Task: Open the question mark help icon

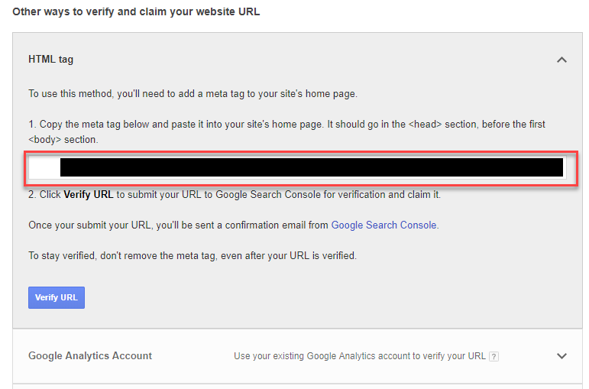Action: coord(494,357)
